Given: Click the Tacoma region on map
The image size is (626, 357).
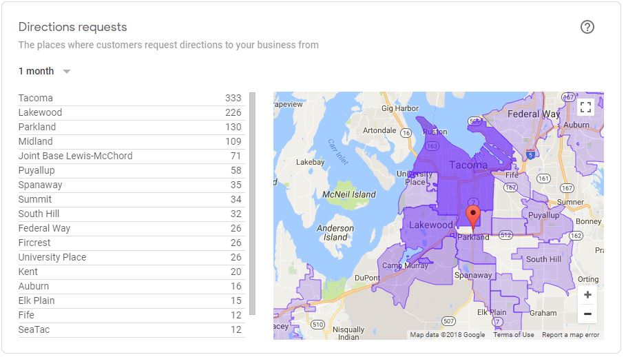Looking at the screenshot, I should tap(468, 165).
